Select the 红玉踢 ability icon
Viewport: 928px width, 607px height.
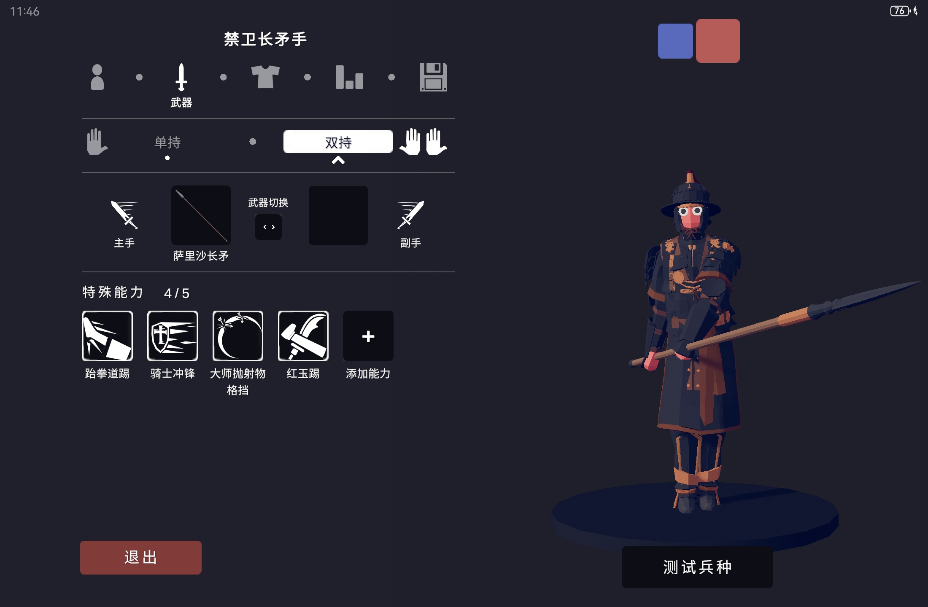[303, 336]
